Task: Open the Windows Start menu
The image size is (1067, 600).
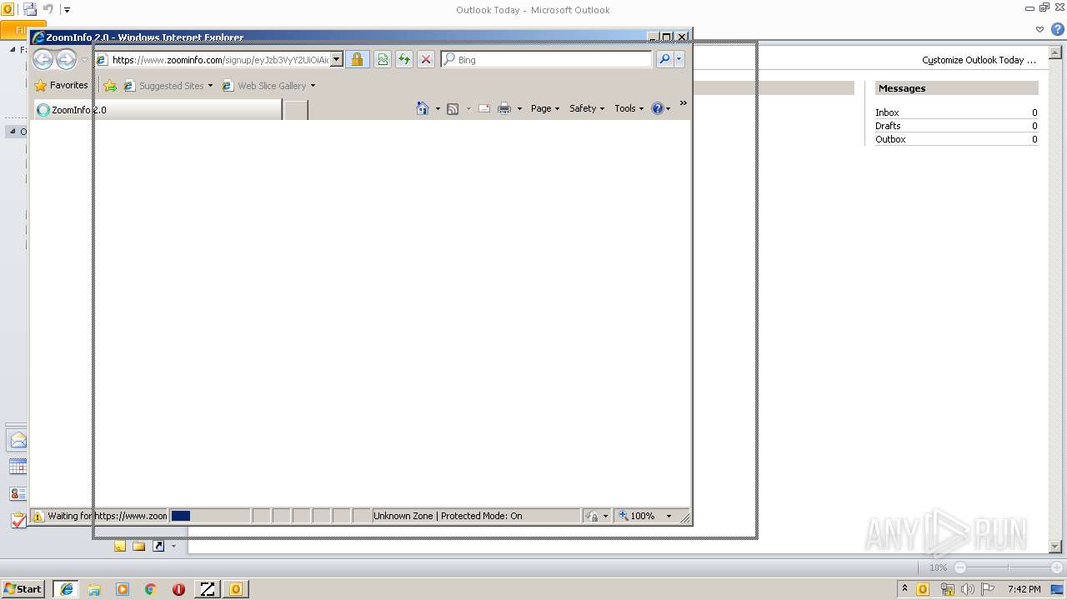Action: (23, 588)
